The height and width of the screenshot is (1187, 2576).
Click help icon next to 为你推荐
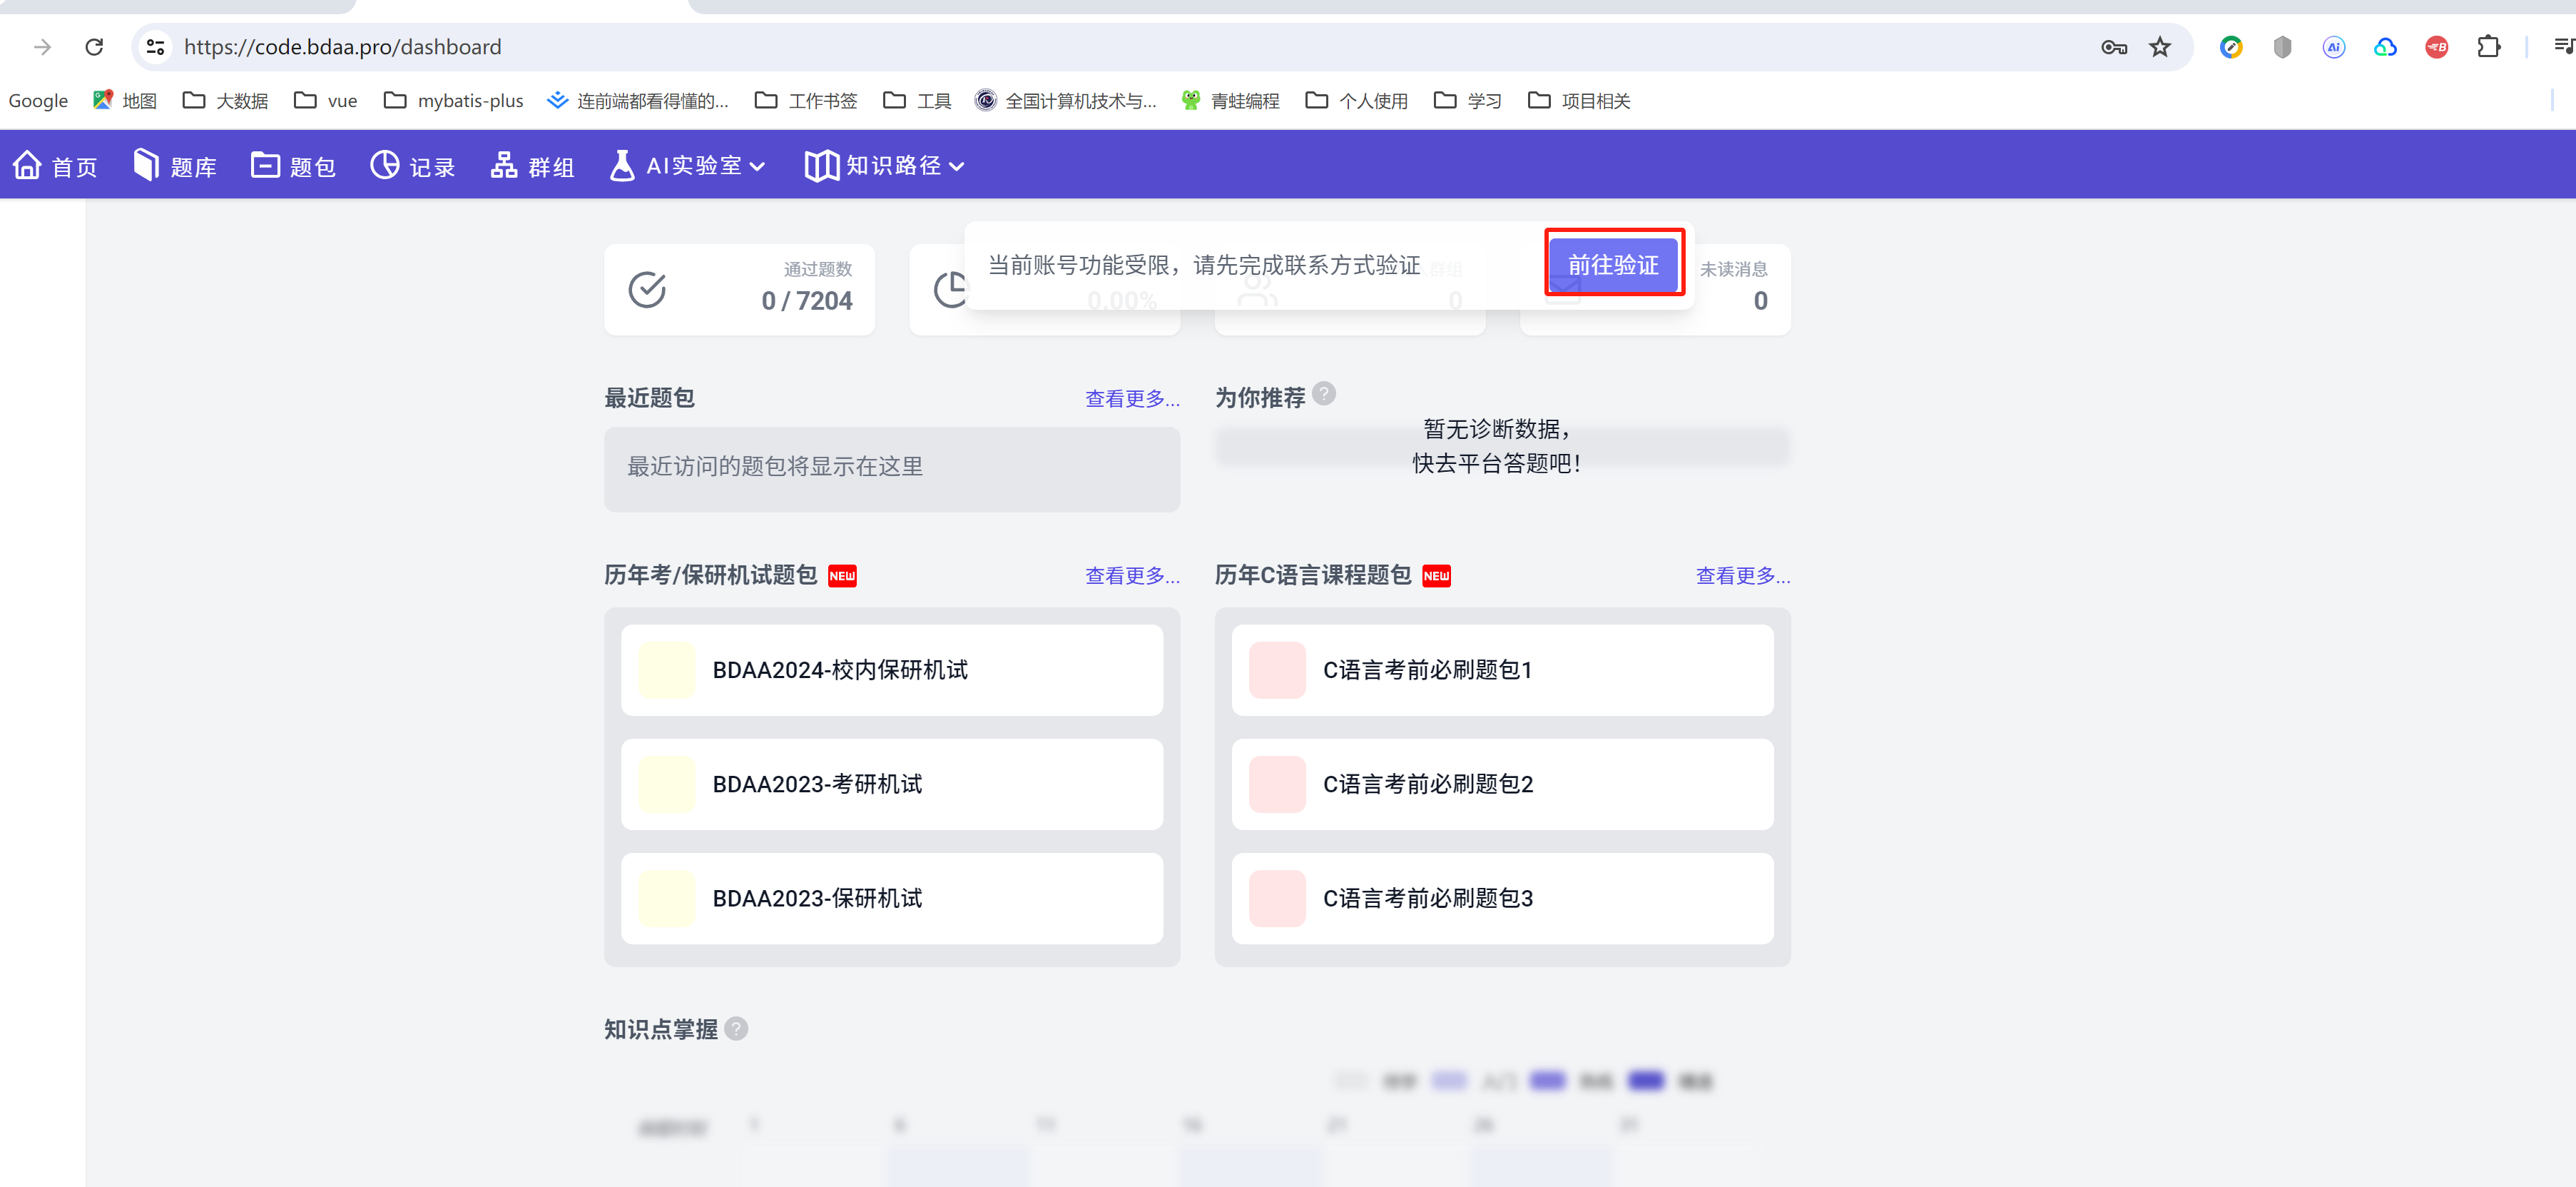click(1323, 393)
